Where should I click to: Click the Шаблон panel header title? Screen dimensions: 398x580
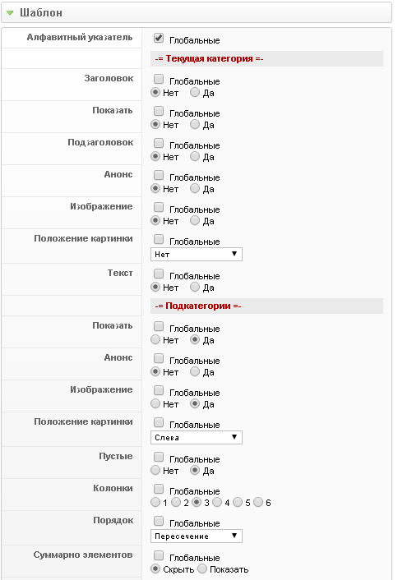(x=41, y=13)
